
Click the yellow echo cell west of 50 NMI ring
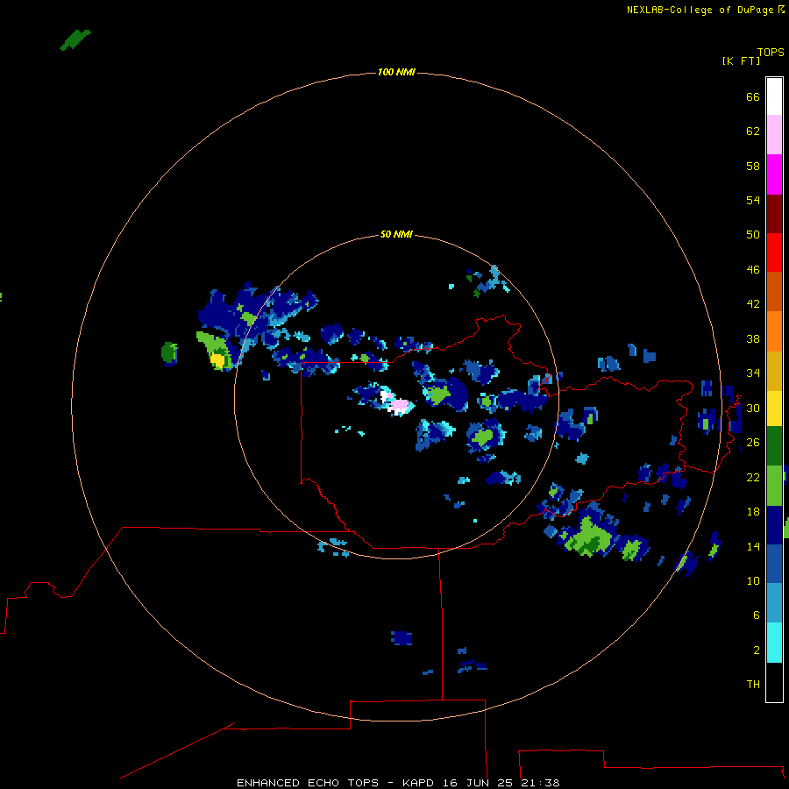coord(217,360)
